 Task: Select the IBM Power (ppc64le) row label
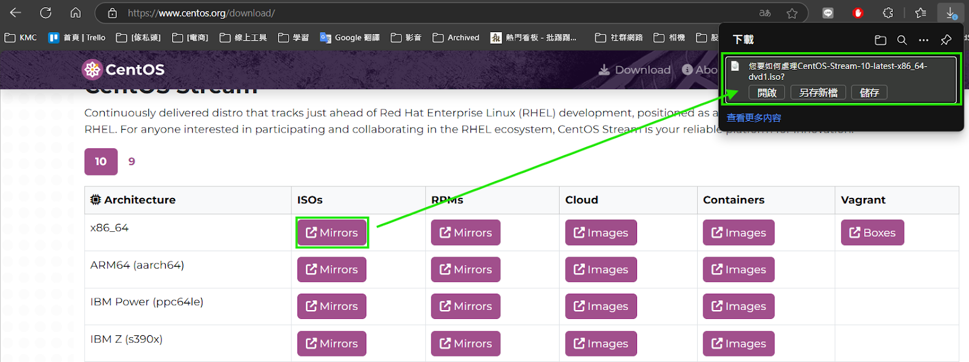click(x=147, y=302)
